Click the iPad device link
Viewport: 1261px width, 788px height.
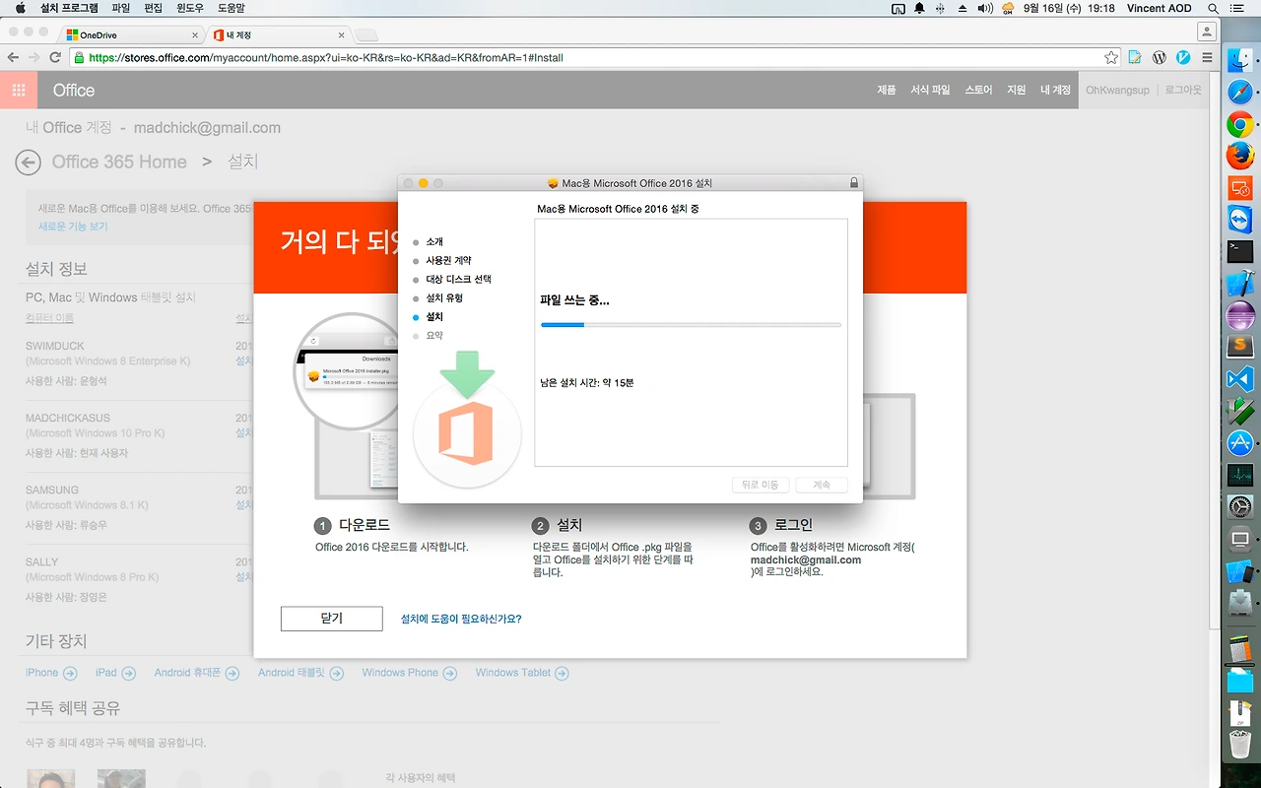(x=115, y=673)
